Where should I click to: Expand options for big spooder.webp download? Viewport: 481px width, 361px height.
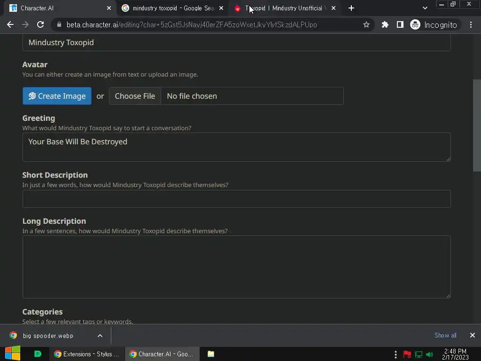[100, 336]
